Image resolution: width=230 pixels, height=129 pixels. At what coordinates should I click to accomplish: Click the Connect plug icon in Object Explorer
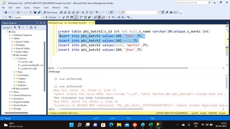tap(15, 27)
